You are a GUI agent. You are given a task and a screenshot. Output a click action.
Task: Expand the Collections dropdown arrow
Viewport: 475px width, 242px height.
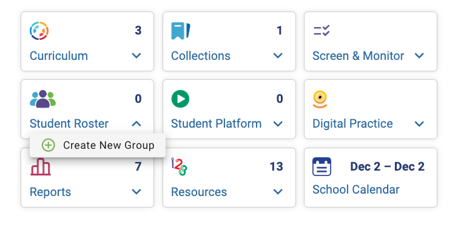(x=278, y=56)
